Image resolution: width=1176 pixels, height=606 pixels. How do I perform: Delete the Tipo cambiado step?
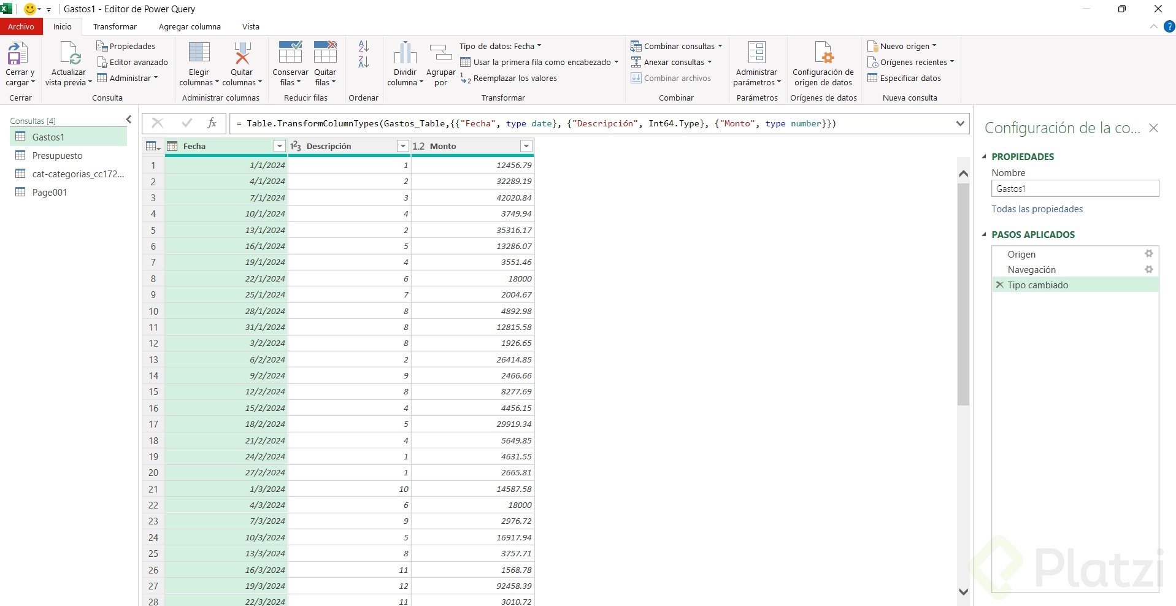[1000, 285]
